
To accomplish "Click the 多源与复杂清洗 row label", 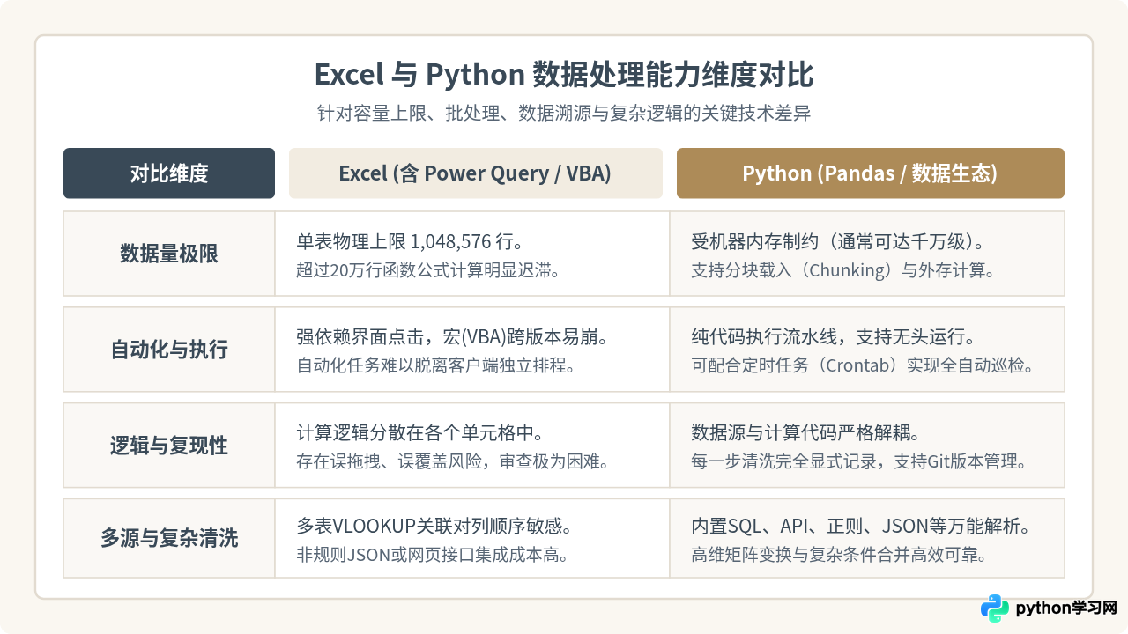I will (x=169, y=538).
